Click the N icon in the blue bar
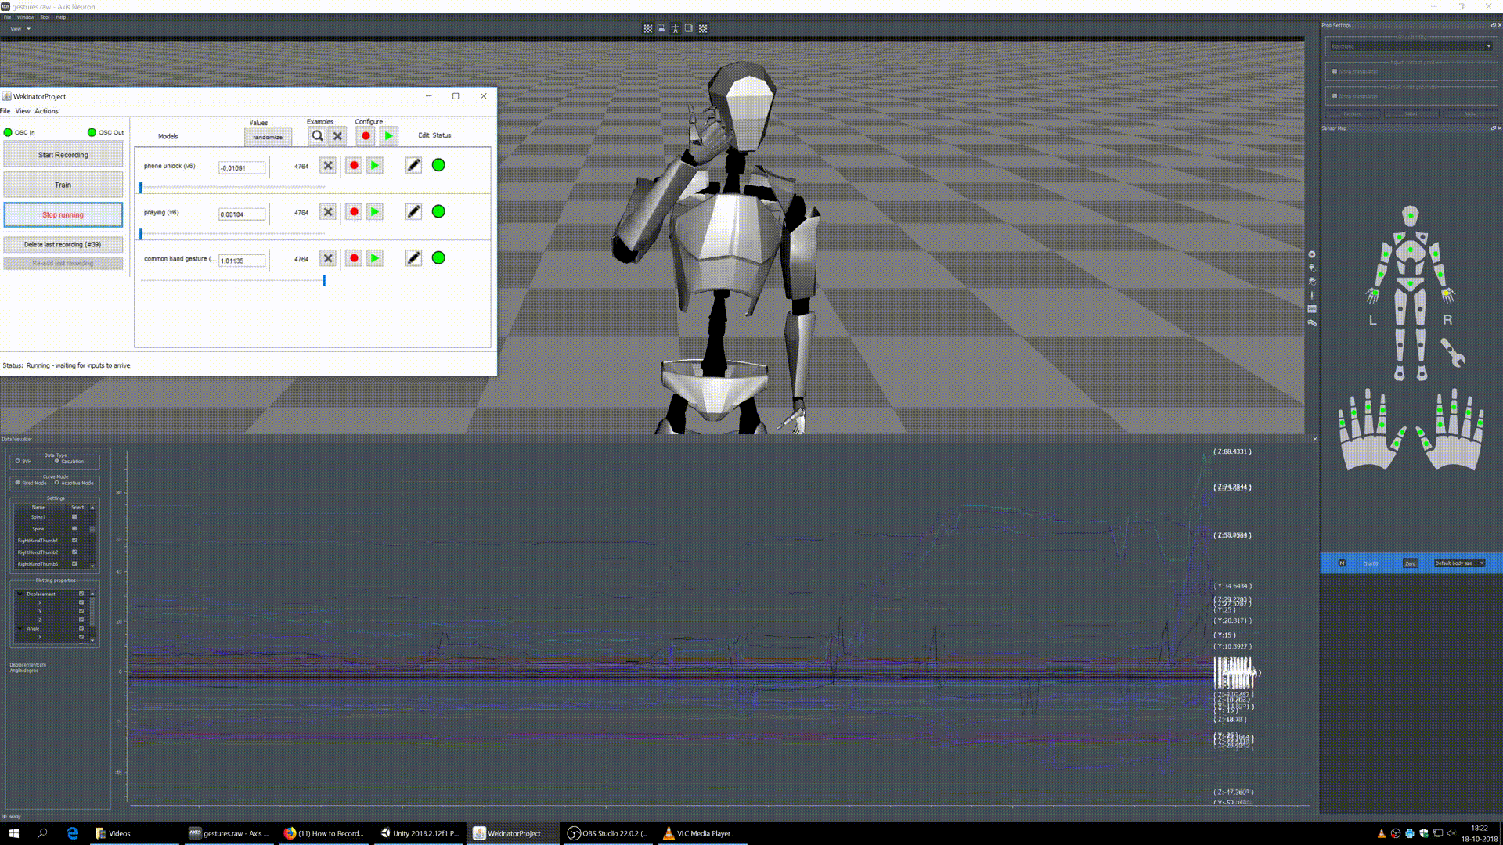This screenshot has width=1503, height=845. pyautogui.click(x=1342, y=563)
